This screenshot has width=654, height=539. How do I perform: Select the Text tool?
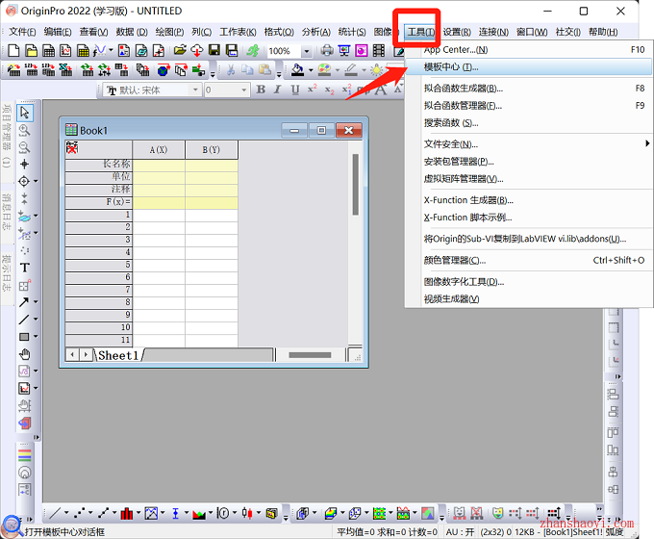pyautogui.click(x=25, y=268)
